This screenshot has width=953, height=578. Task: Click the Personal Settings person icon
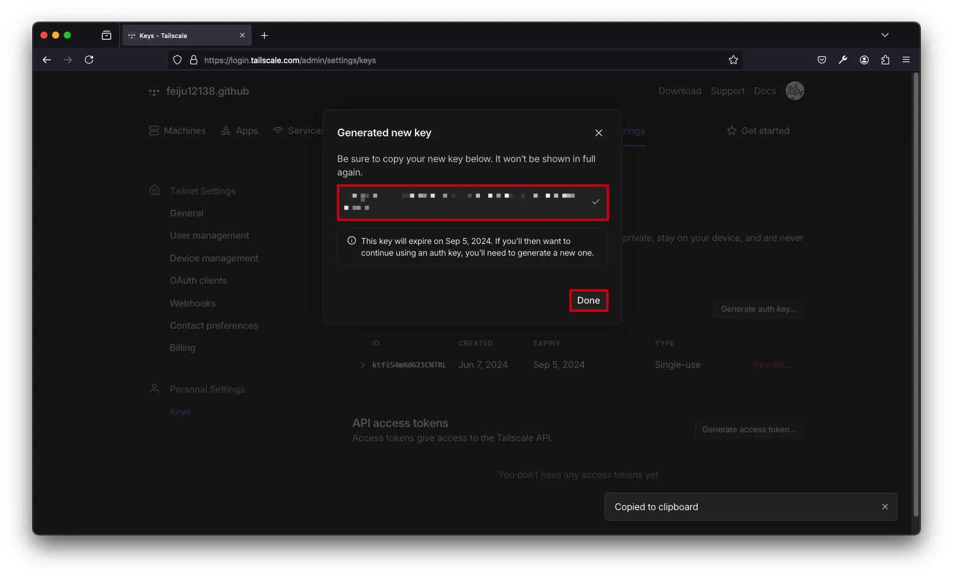pos(155,389)
